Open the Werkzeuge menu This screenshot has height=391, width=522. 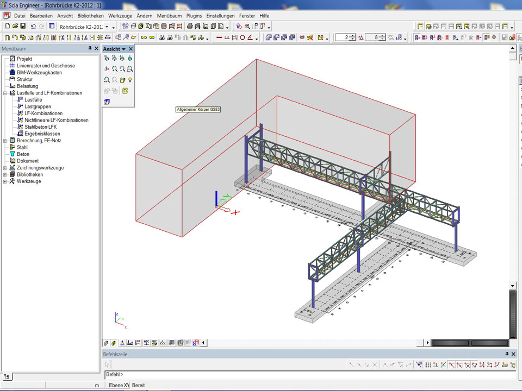[120, 16]
